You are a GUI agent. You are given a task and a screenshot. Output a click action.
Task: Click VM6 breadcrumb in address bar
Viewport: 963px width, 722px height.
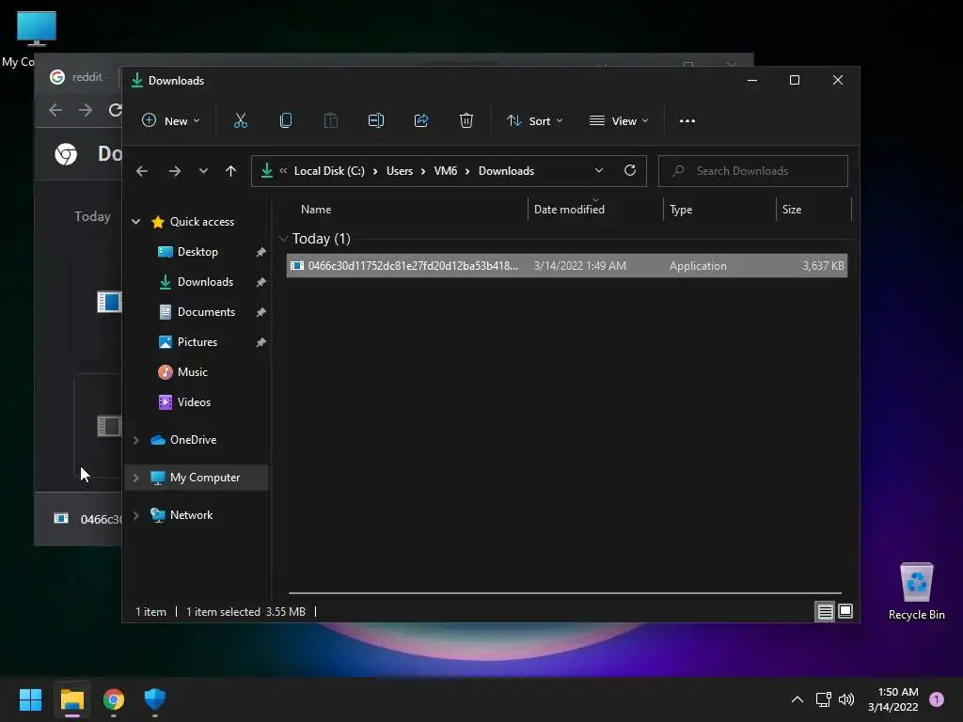tap(445, 171)
